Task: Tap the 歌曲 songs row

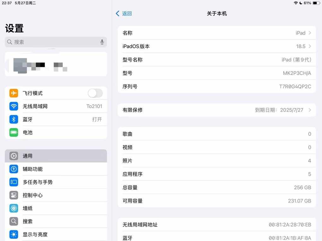Action: [x=217, y=134]
